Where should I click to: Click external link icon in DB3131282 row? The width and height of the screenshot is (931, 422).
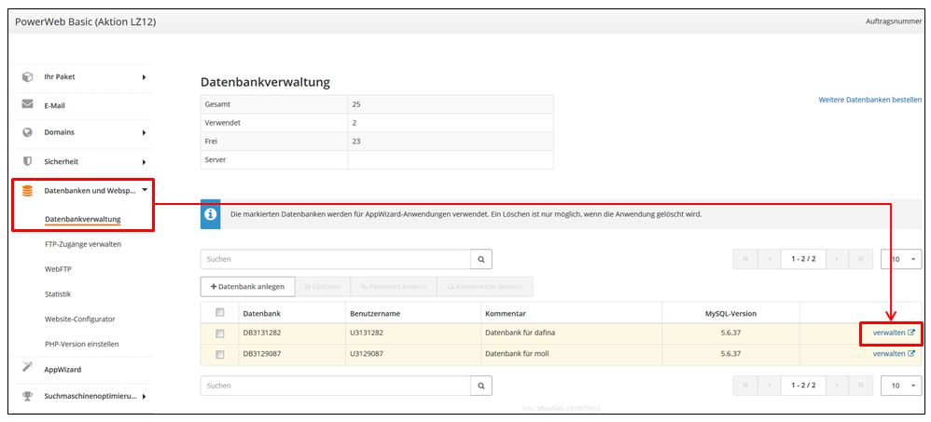(x=911, y=333)
